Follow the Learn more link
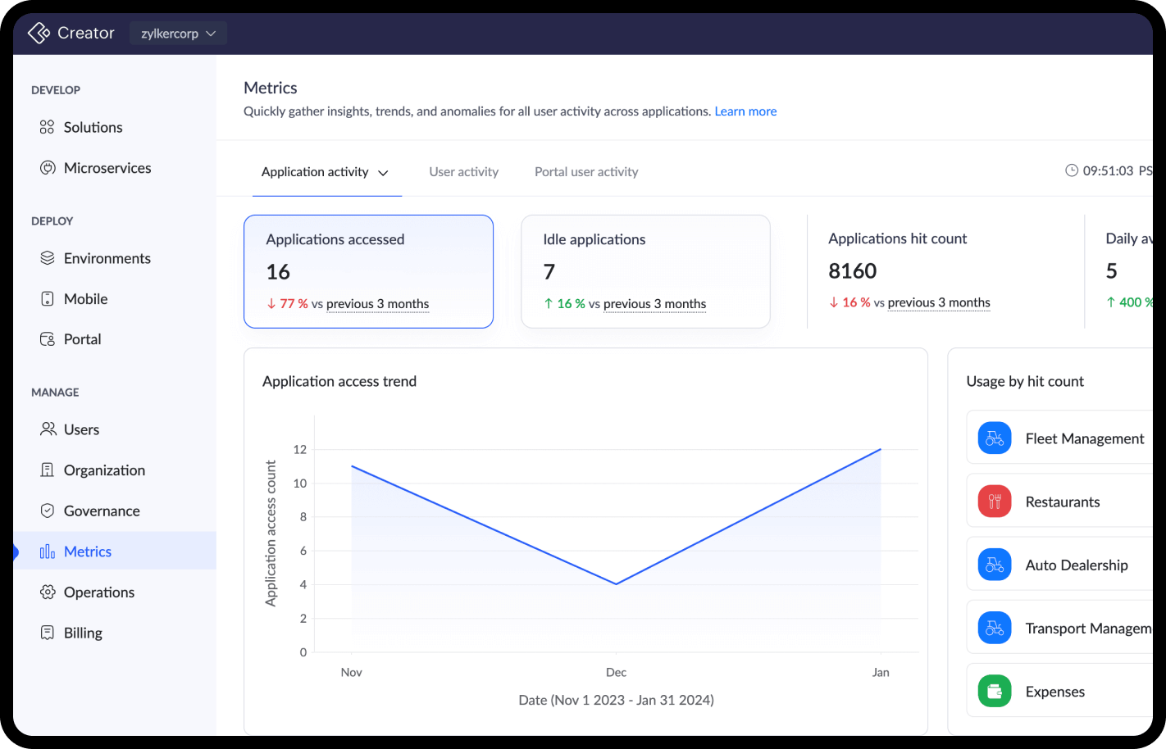 point(745,111)
